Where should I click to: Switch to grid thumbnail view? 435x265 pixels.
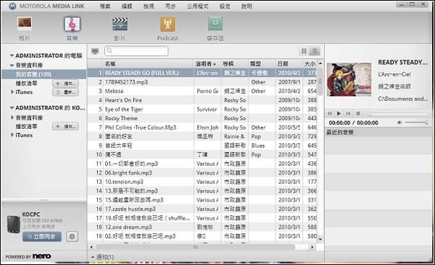[x=304, y=51]
